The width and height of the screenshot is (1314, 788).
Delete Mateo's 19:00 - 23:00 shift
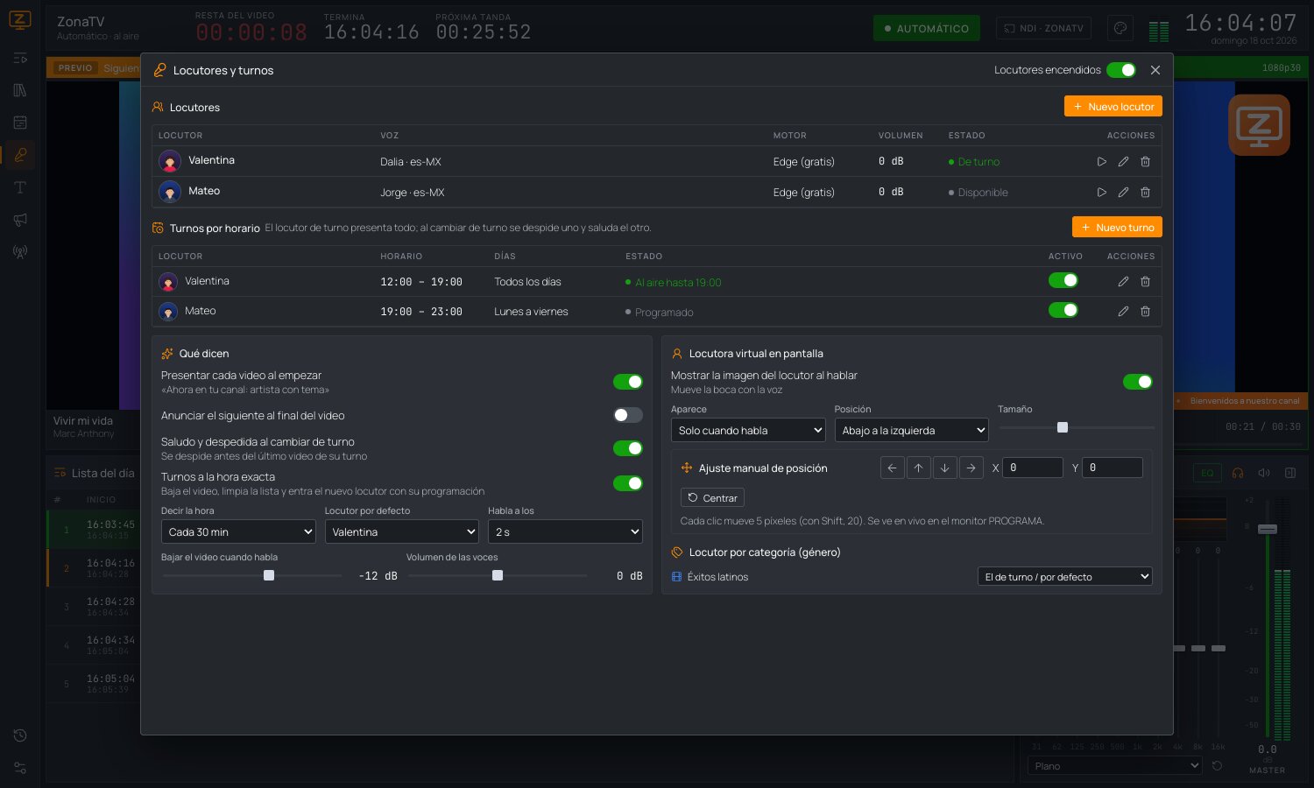pos(1145,312)
